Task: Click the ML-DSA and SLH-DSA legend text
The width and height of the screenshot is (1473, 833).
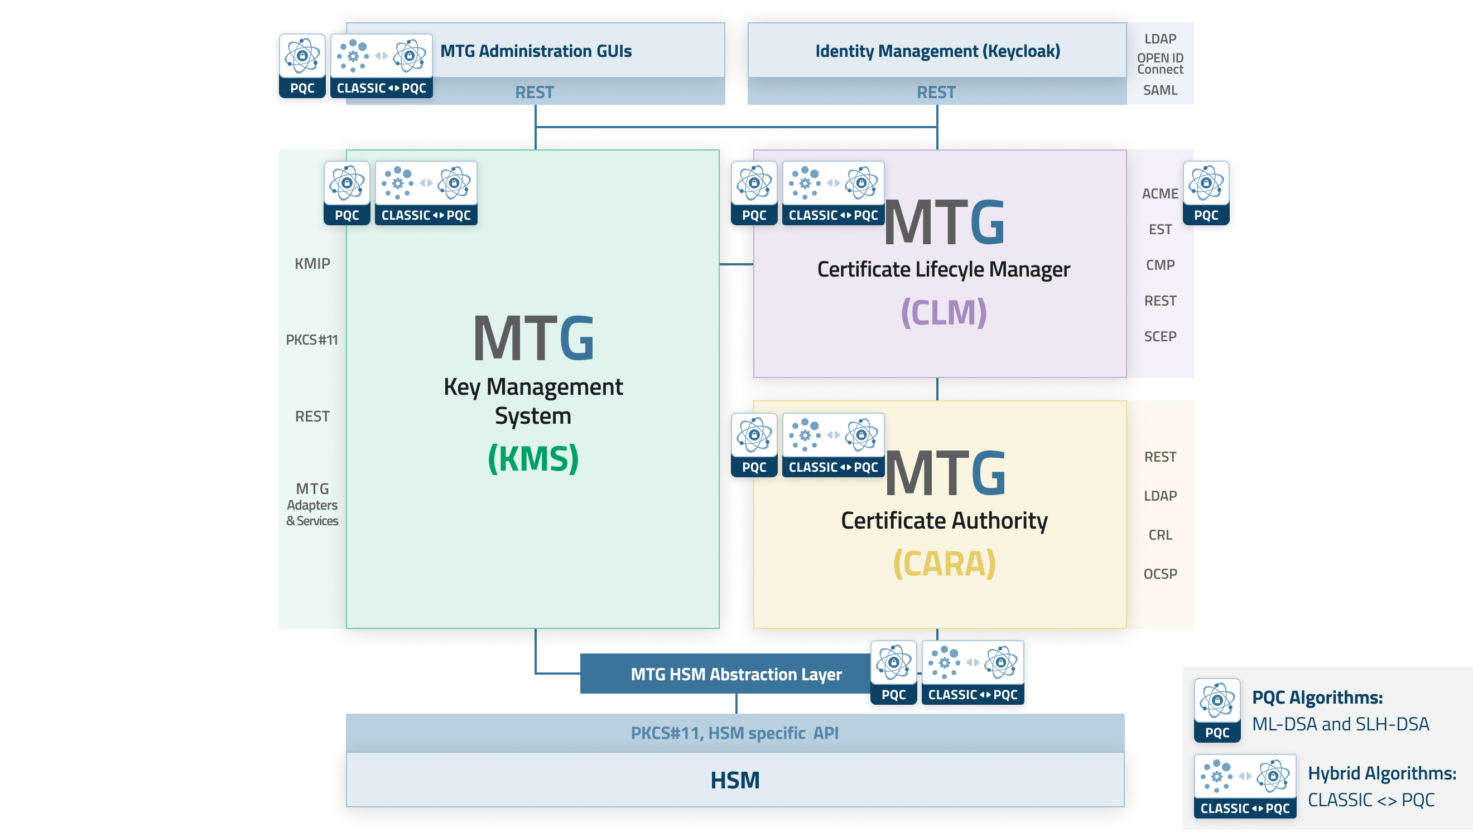Action: pos(1340,724)
